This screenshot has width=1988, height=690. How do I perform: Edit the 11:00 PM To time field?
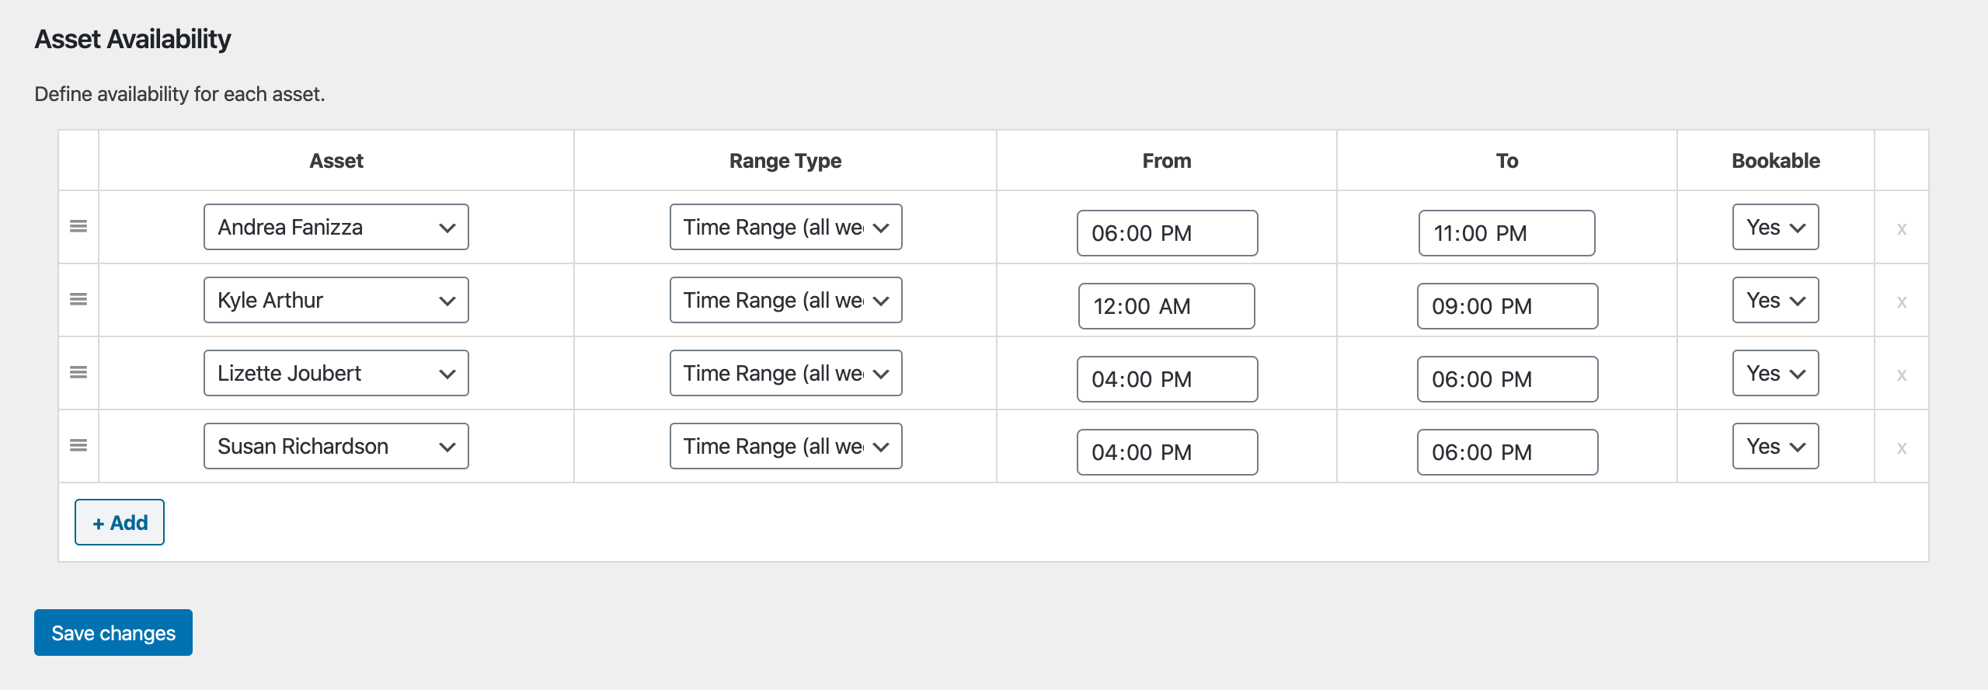click(1506, 233)
